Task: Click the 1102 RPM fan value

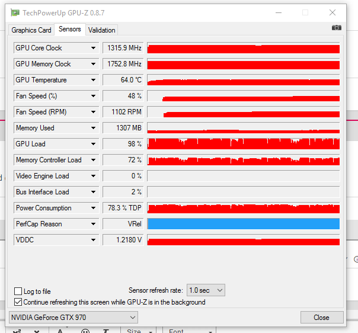Action: 123,112
